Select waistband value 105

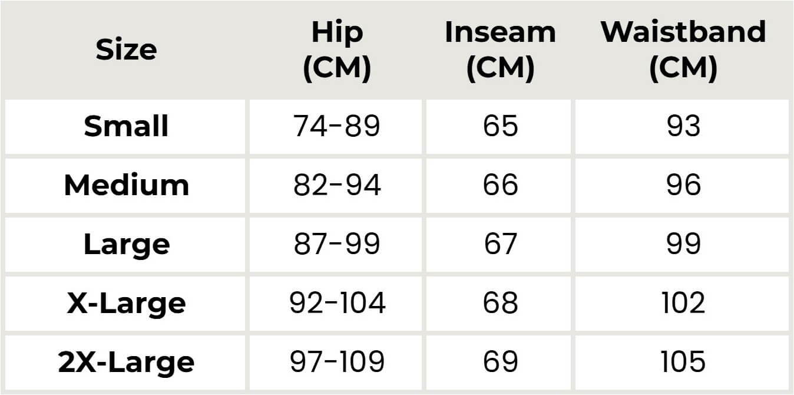(x=683, y=362)
